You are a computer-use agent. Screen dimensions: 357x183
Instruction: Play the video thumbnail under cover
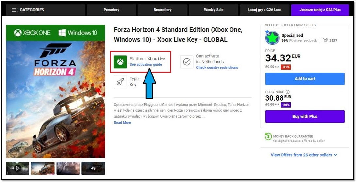18,168
